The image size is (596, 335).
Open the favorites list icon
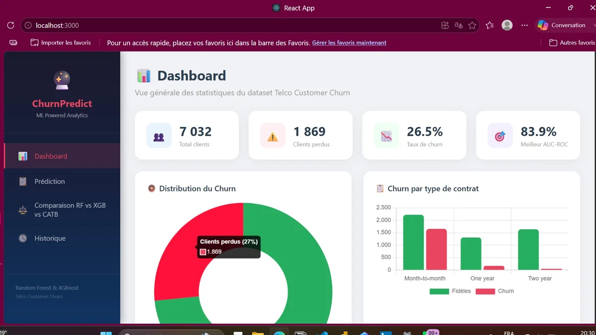click(x=490, y=25)
